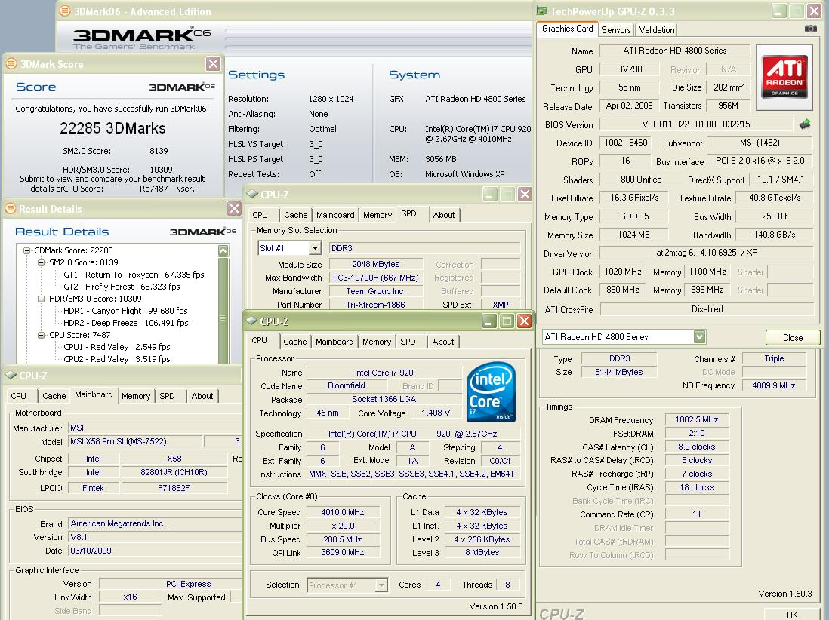Click the GPU-Z camera screenshot icon
829x620 pixels.
point(810,29)
